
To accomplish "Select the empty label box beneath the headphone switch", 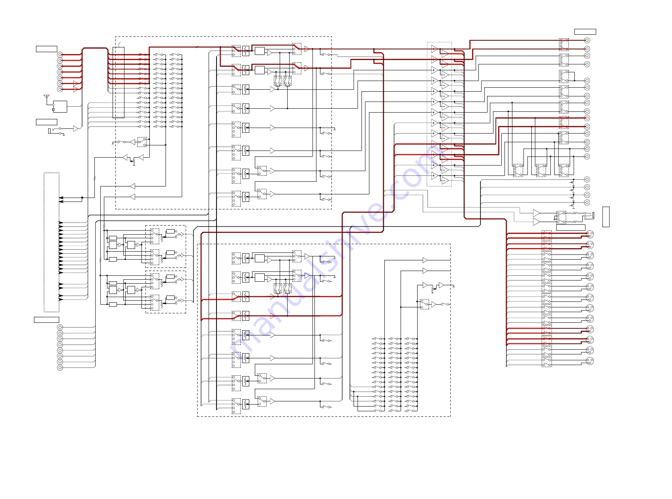I will (570, 227).
